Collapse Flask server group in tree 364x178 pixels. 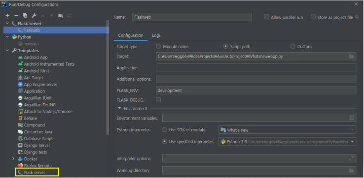pos(7,24)
